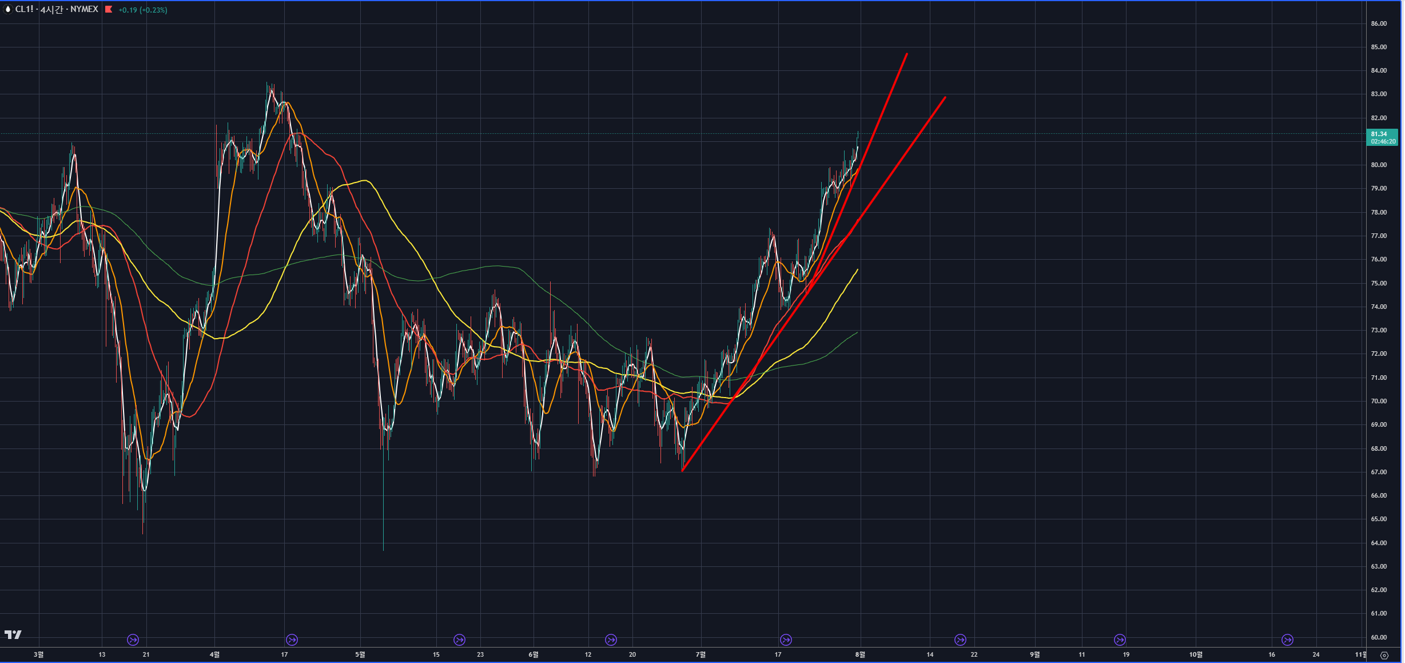
Task: Click the 86.00 label on price axis
Action: coord(1378,23)
